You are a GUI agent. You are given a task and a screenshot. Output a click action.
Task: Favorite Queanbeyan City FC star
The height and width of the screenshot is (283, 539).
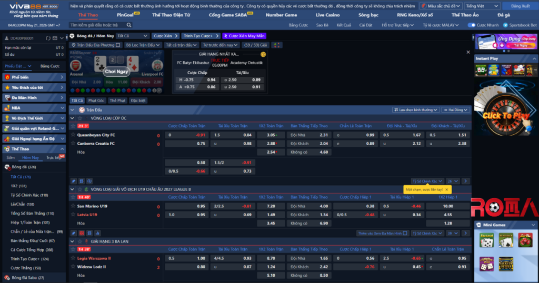click(73, 135)
